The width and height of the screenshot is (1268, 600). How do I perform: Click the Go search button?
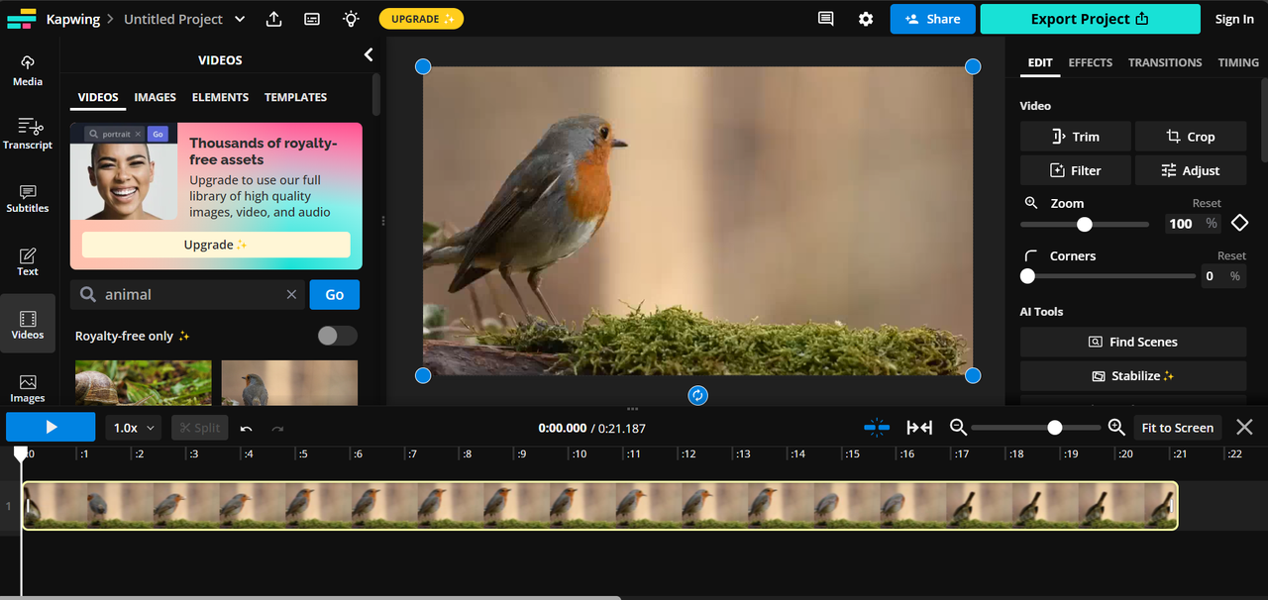click(335, 294)
